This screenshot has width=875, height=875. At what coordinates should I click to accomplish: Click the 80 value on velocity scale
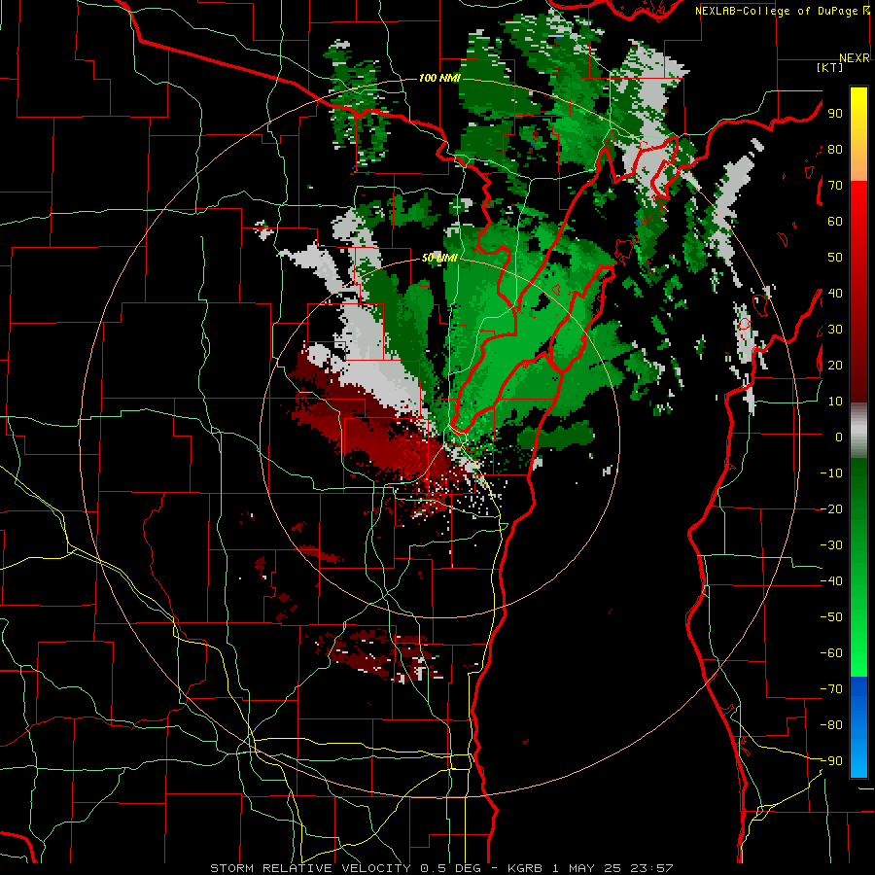[835, 149]
